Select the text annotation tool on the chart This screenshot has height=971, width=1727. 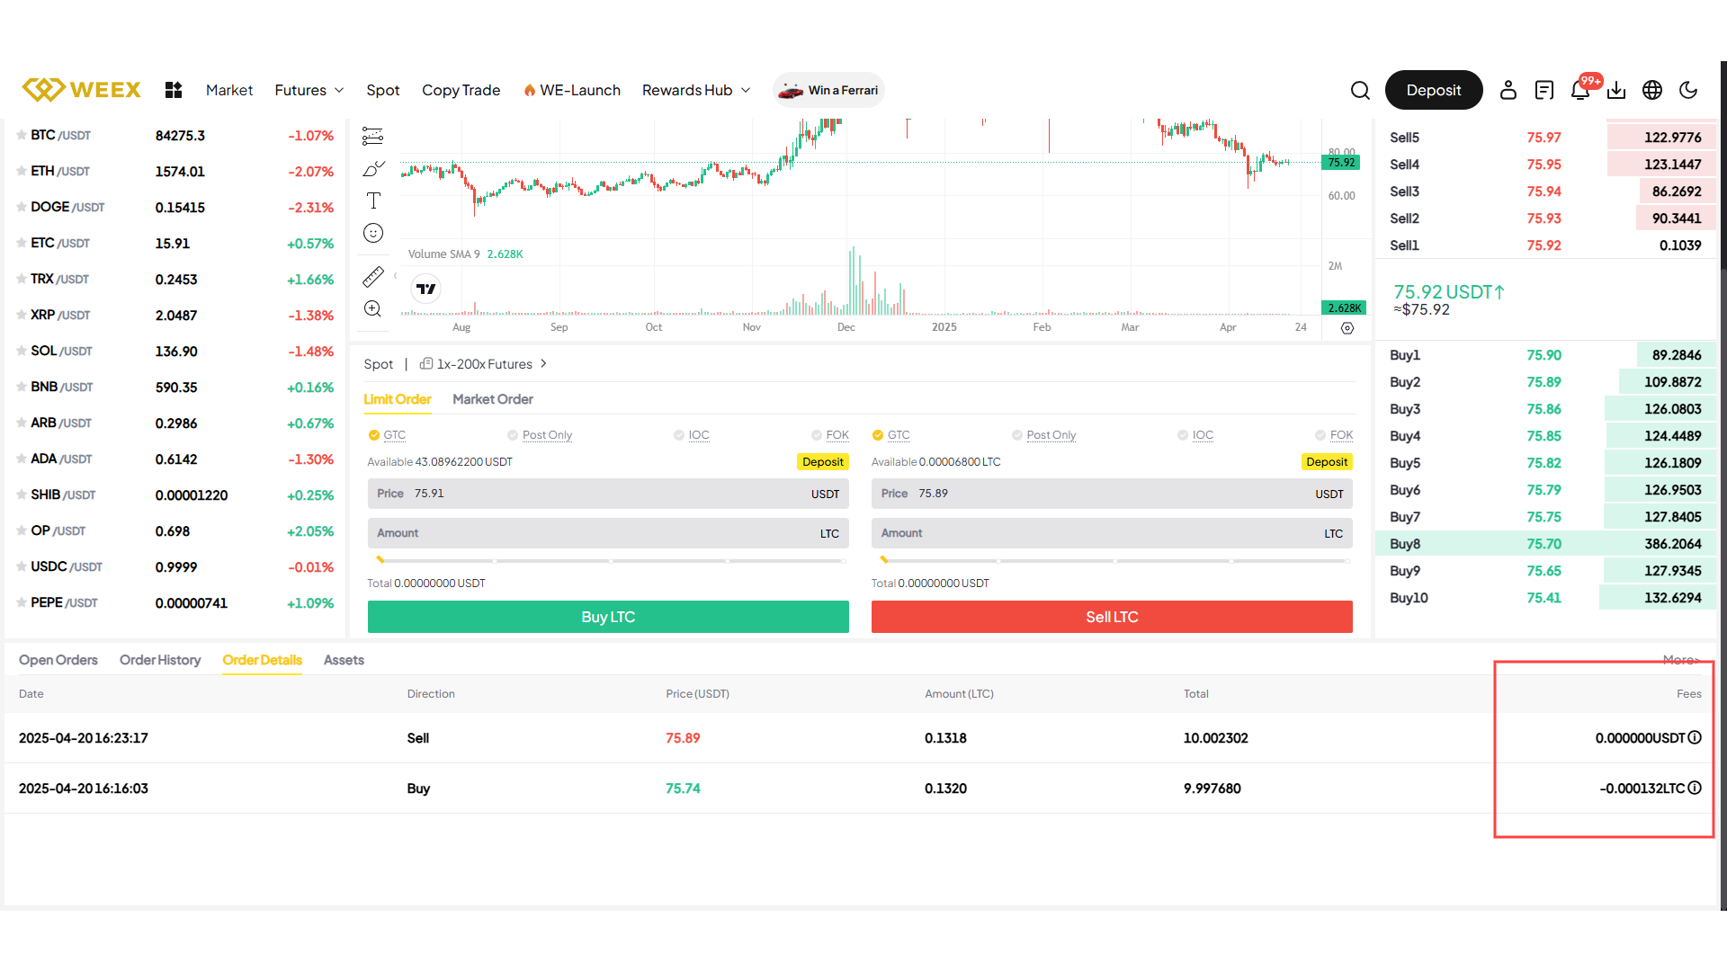click(x=373, y=200)
